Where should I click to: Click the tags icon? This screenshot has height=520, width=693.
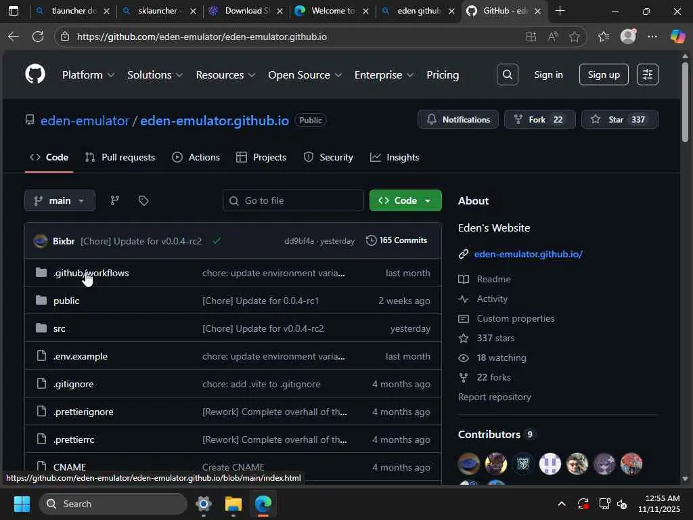click(143, 200)
